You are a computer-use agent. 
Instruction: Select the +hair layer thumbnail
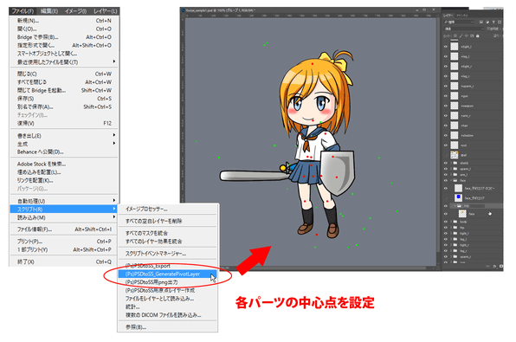click(x=455, y=126)
